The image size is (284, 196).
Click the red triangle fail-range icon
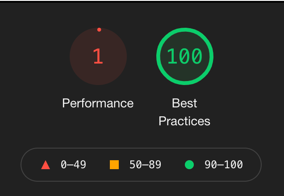tap(46, 165)
